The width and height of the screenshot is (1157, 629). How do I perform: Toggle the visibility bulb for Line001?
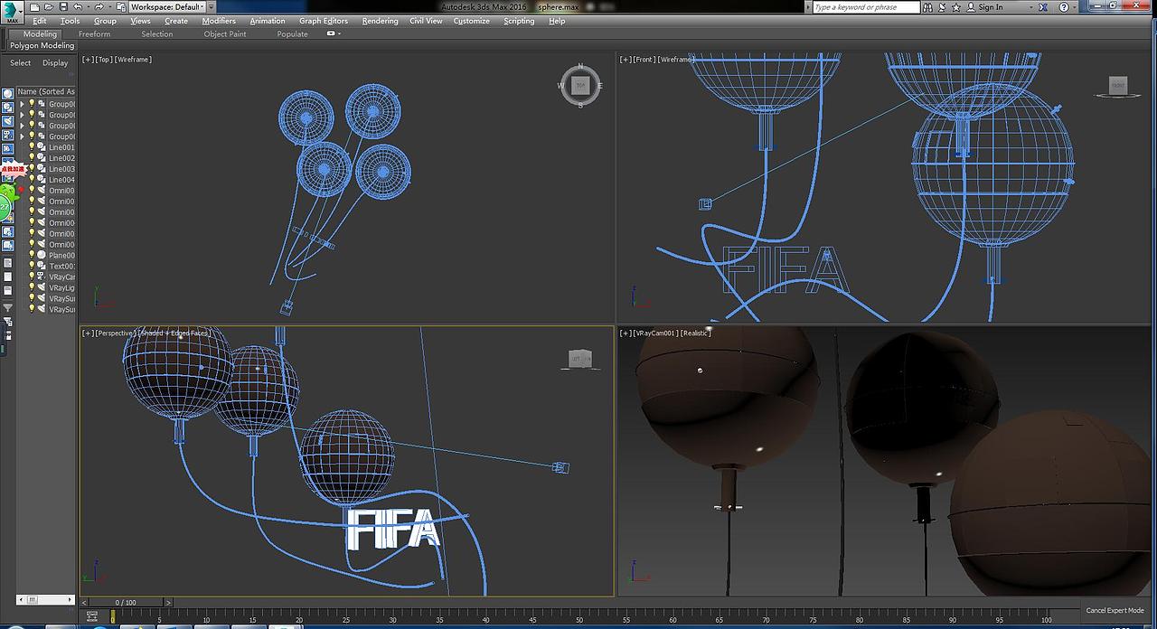(32, 147)
